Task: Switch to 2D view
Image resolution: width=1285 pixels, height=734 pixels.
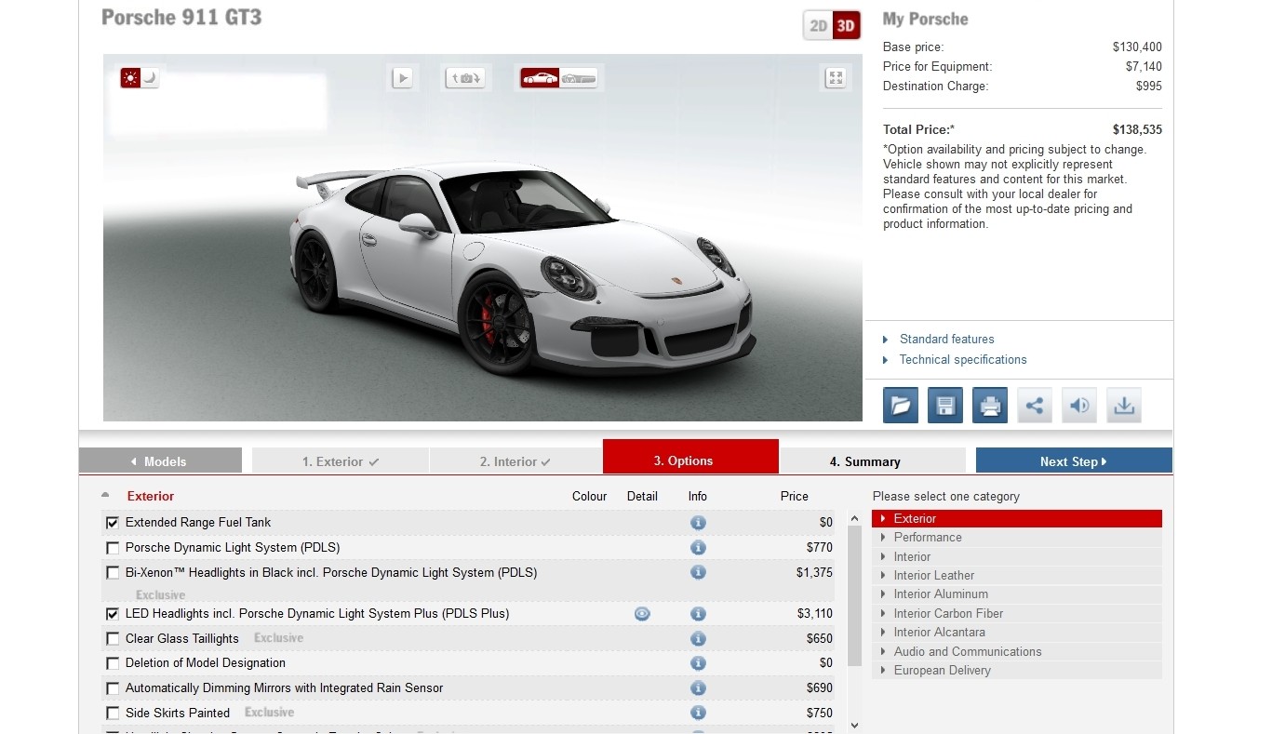Action: tap(819, 26)
